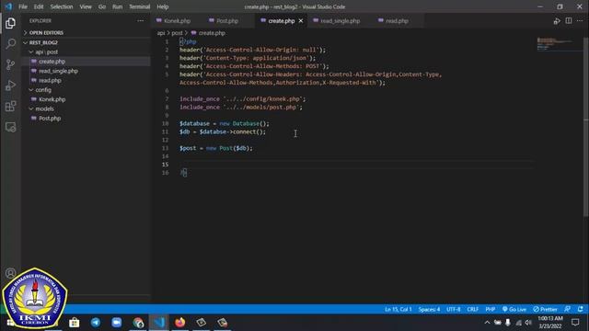This screenshot has height=331, width=589.
Task: Click the editor vertical scrollbar
Action: (586, 128)
